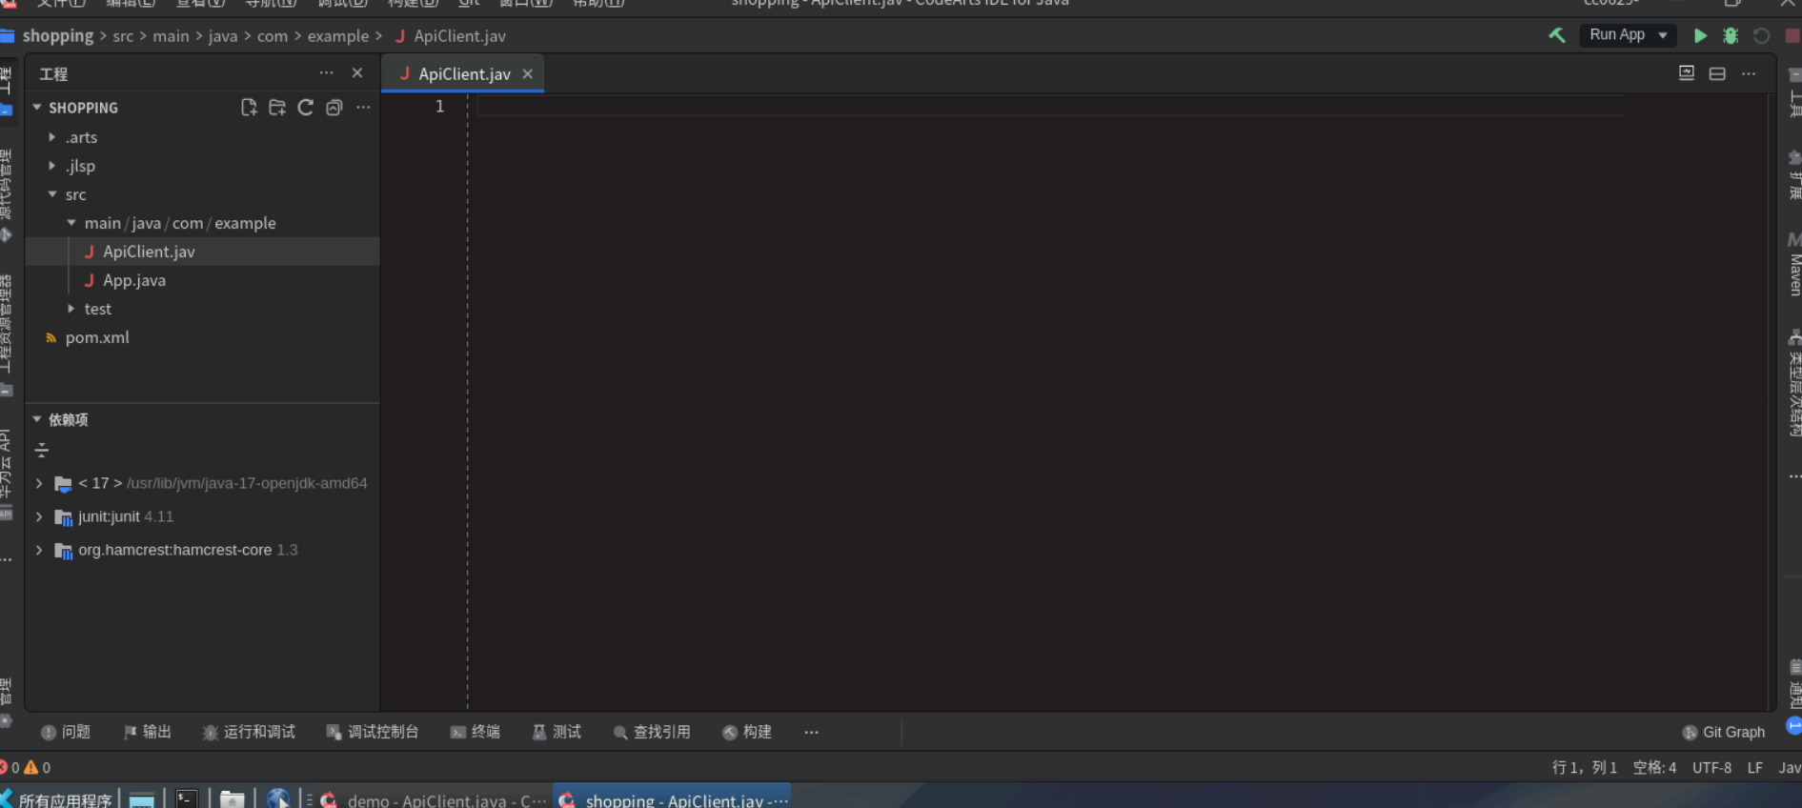
Task: Change LF line ending setting
Action: pos(1754,767)
